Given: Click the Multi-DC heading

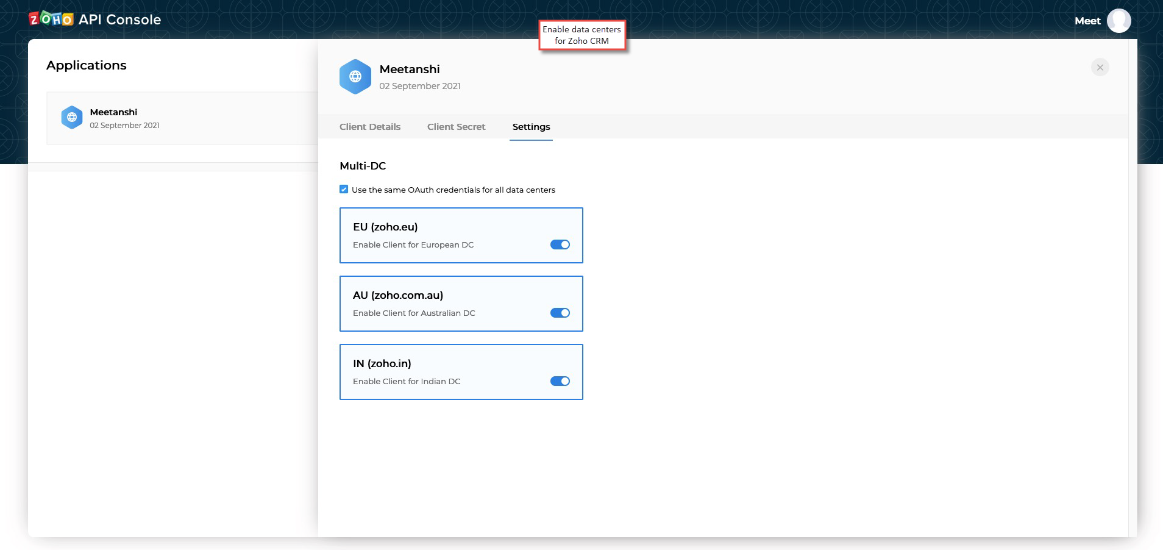Looking at the screenshot, I should click(363, 166).
